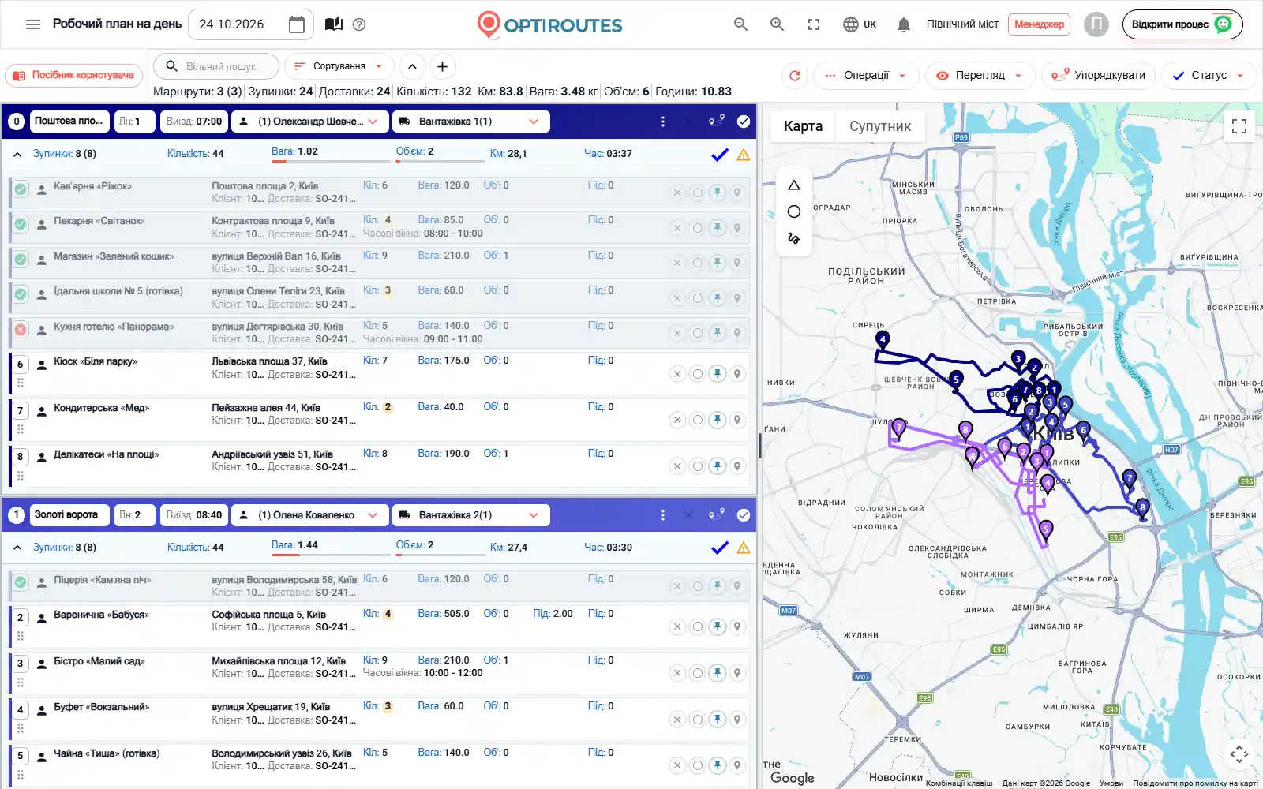Click the plus add button
Screen dimensions: 1263x789
(x=443, y=67)
